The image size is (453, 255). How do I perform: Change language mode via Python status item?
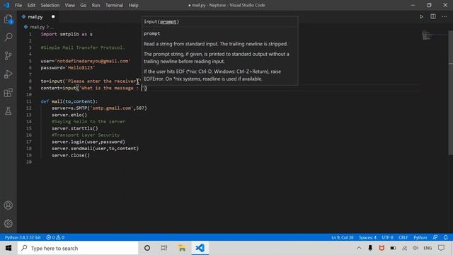pyautogui.click(x=420, y=237)
